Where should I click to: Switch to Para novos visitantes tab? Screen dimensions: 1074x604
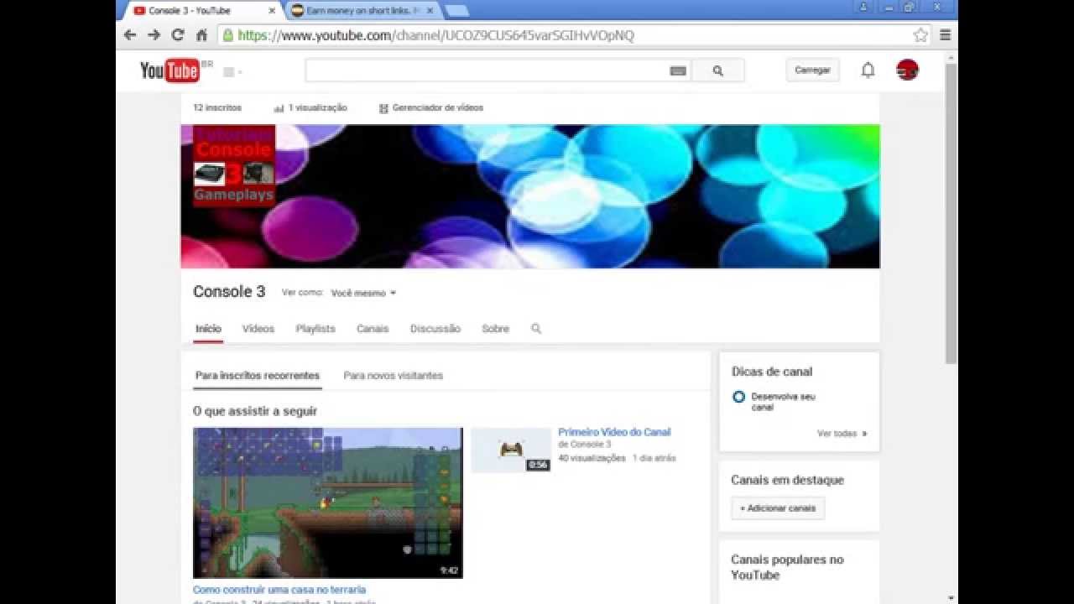pyautogui.click(x=394, y=376)
